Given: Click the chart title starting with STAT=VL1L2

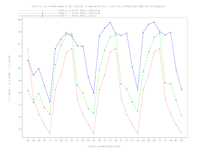Looking at the screenshot, I should point(98,6).
